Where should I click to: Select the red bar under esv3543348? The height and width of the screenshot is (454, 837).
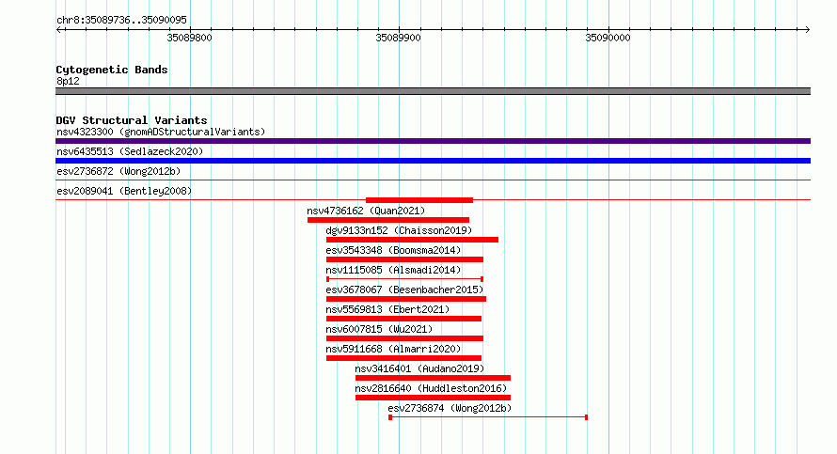[404, 259]
